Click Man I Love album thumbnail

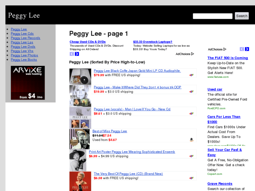pos(80,118)
